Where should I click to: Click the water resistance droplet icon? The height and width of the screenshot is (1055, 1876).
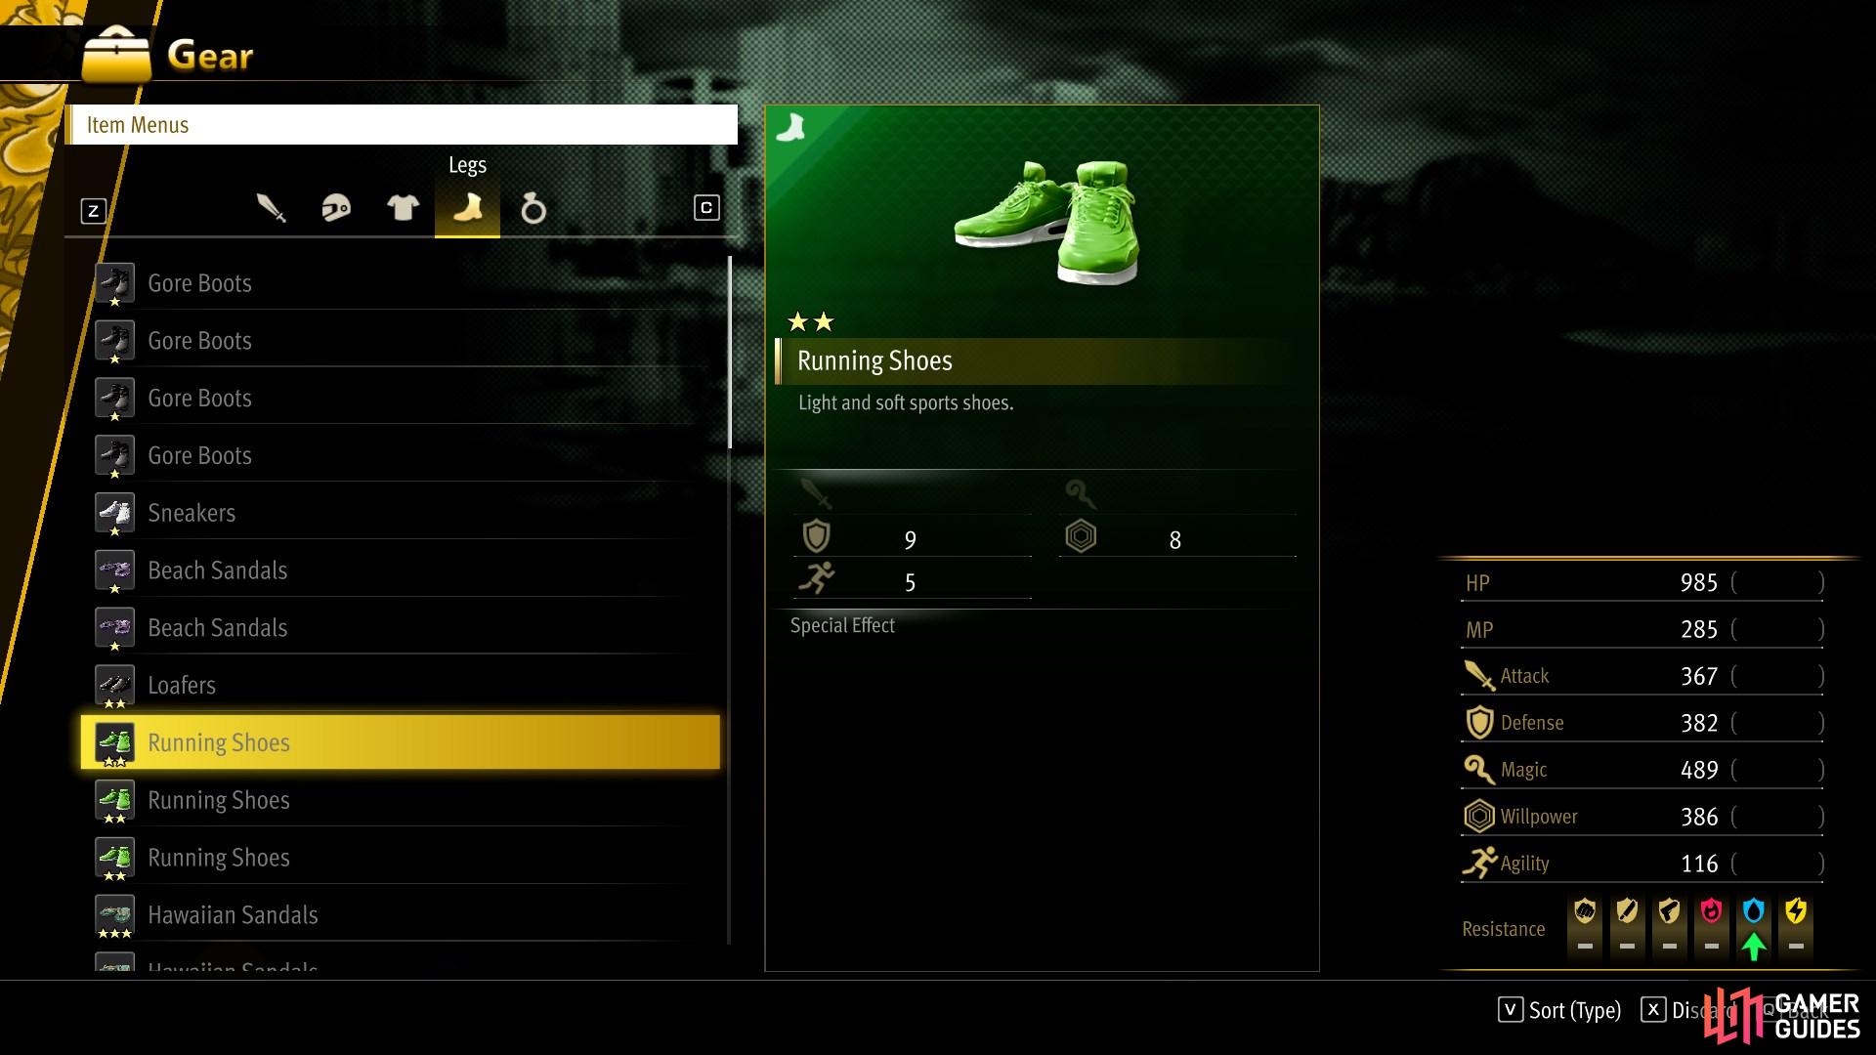1754,911
